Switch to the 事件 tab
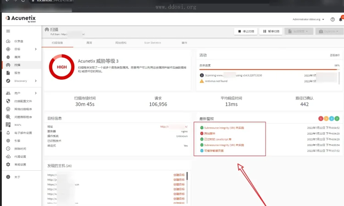The image size is (344, 206). click(x=184, y=43)
